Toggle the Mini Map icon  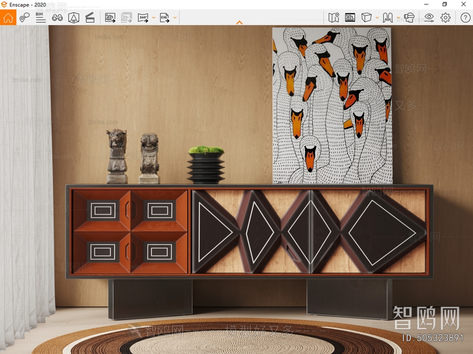334,18
